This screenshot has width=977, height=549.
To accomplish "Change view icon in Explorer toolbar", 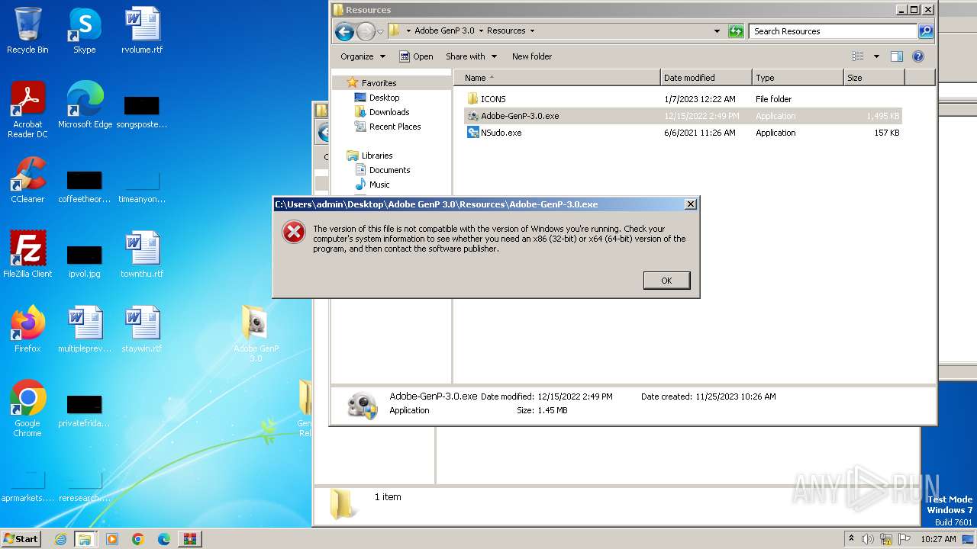I will coord(858,56).
